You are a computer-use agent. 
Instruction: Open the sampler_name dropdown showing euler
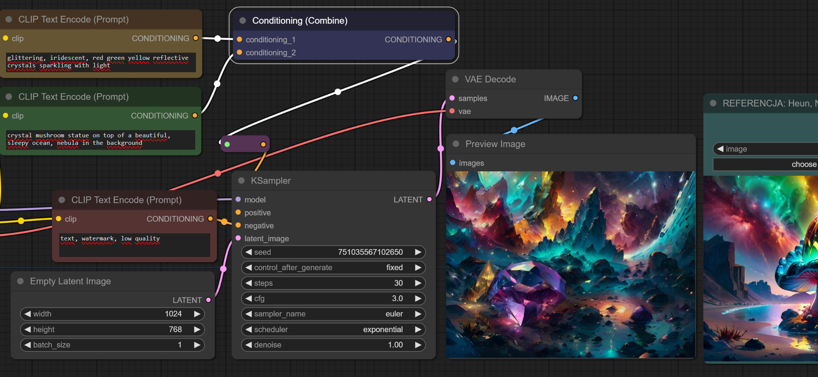(333, 314)
